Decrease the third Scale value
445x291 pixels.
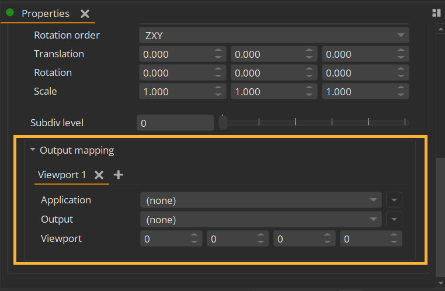click(401, 95)
